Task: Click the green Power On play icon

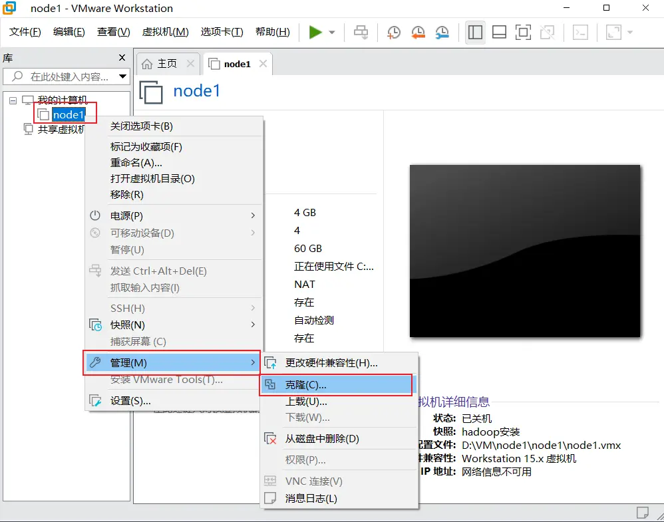Action: click(315, 32)
